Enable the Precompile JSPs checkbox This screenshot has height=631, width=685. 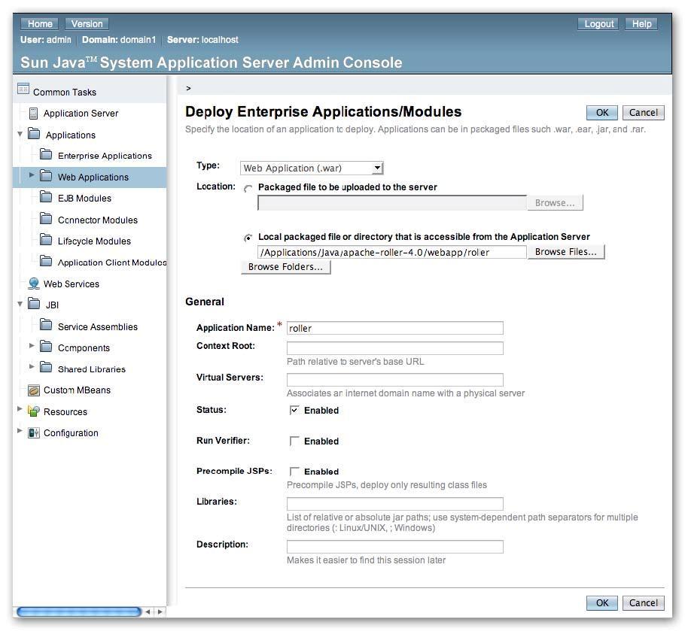294,472
